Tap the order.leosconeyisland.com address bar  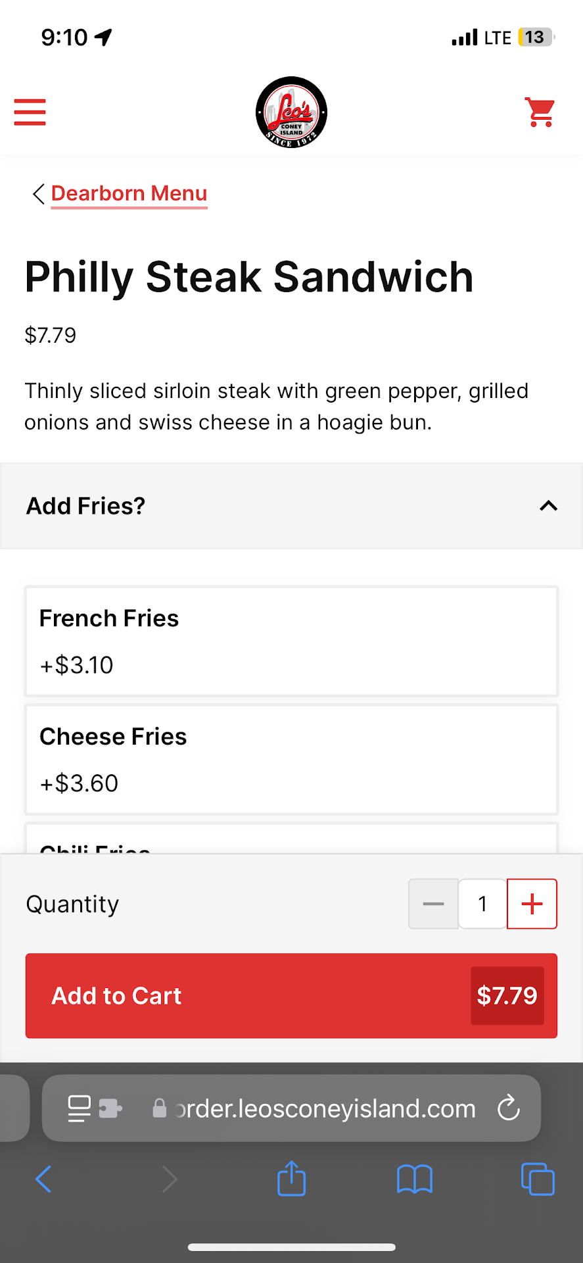tap(324, 1108)
